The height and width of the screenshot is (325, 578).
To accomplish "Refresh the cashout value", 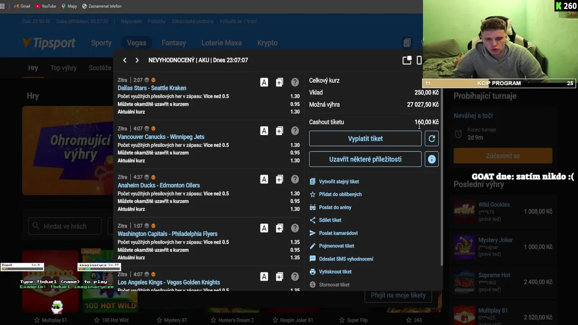I will 432,139.
